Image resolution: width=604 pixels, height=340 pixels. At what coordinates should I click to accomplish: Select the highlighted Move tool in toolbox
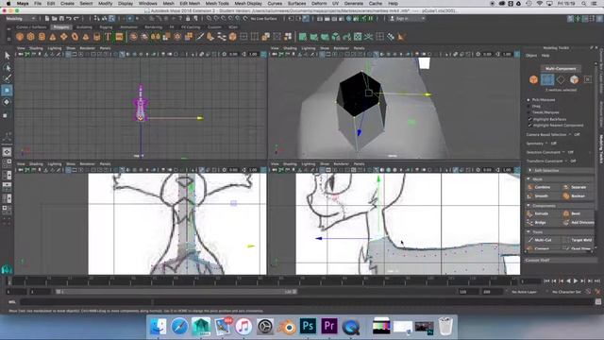click(x=7, y=91)
